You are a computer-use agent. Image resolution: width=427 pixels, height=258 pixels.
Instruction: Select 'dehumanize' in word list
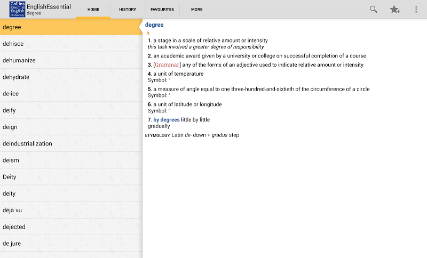[x=71, y=60]
